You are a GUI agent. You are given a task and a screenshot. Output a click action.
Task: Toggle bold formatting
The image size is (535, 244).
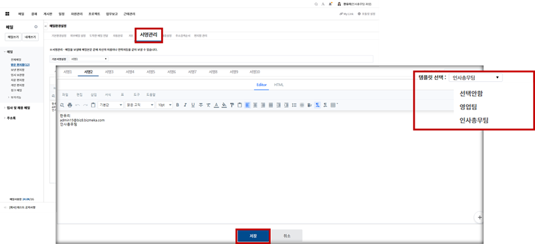pyautogui.click(x=177, y=105)
